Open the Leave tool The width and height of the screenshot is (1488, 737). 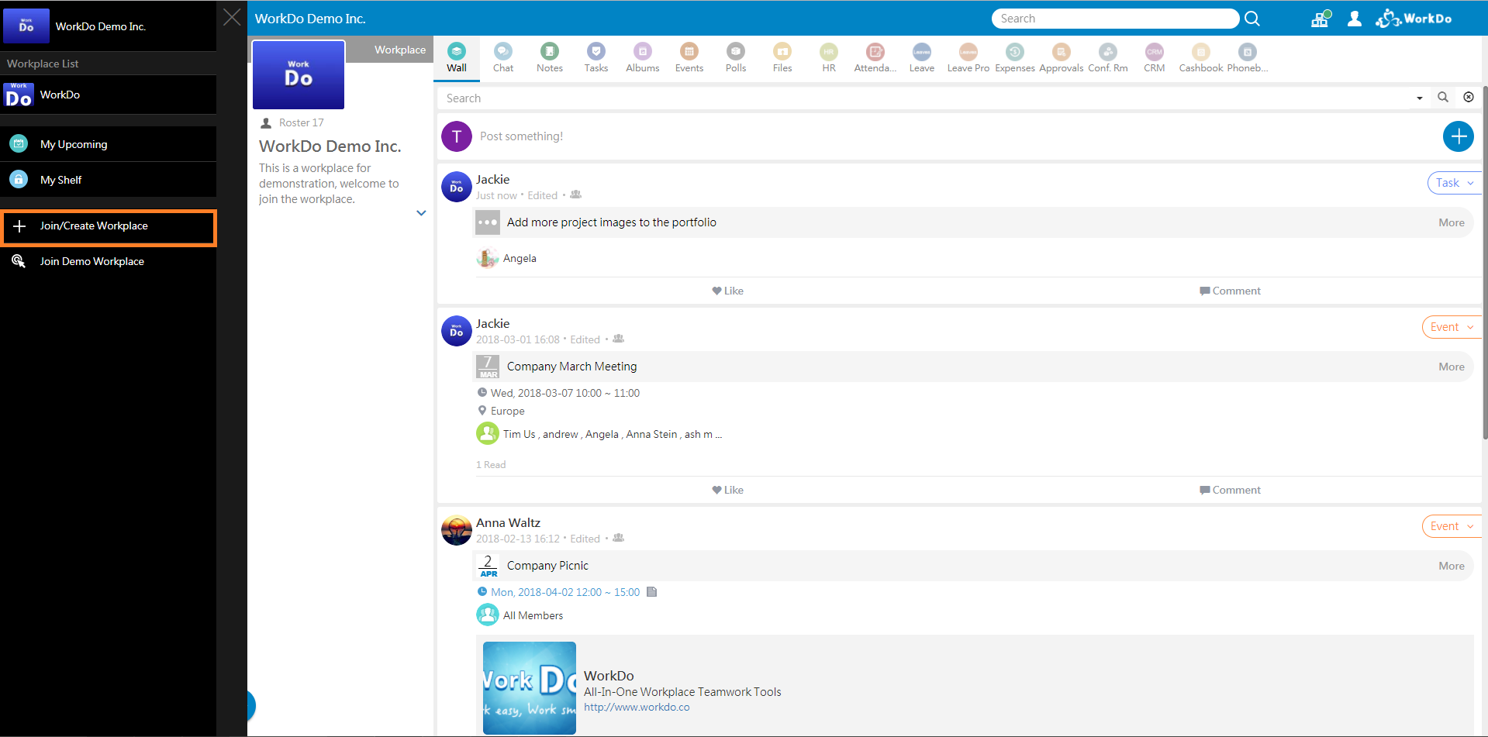click(922, 58)
